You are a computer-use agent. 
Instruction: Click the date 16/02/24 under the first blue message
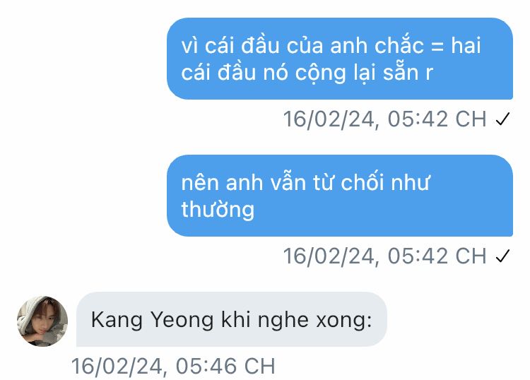(x=329, y=119)
